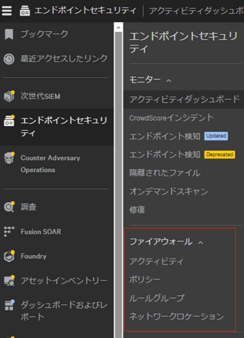Click the ファイアウォール section heading

click(x=161, y=242)
